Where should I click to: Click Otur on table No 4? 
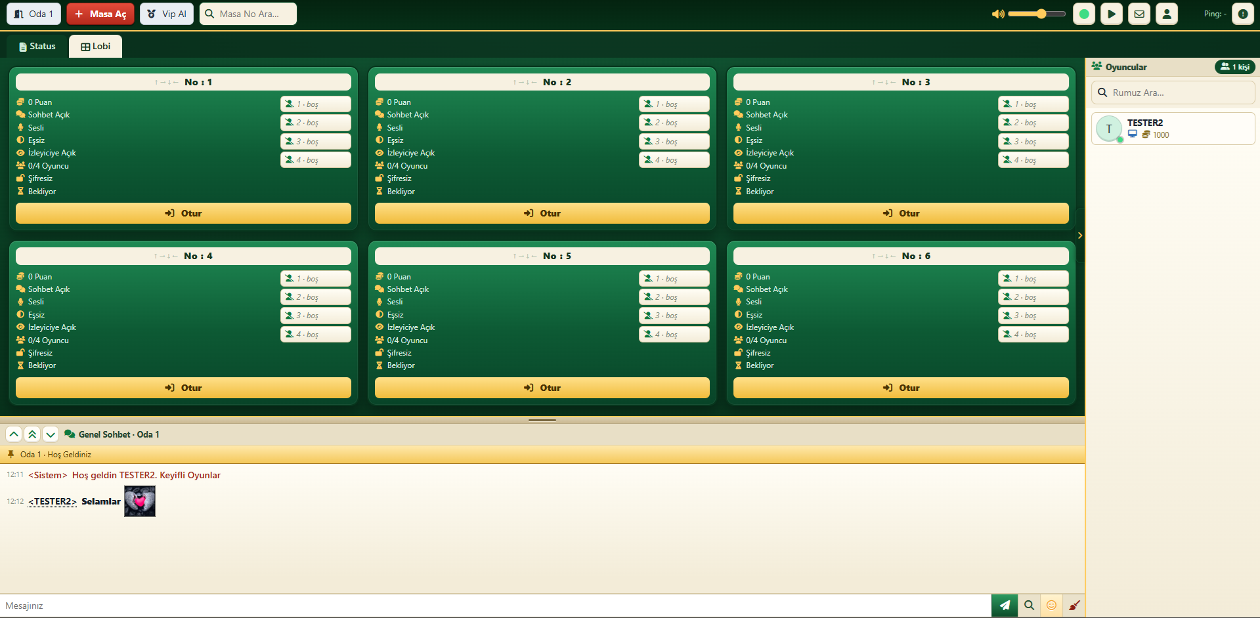tap(183, 388)
